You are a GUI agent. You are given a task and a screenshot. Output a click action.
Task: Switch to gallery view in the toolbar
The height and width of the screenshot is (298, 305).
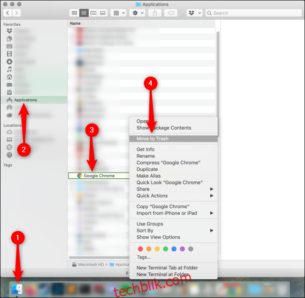click(x=102, y=13)
